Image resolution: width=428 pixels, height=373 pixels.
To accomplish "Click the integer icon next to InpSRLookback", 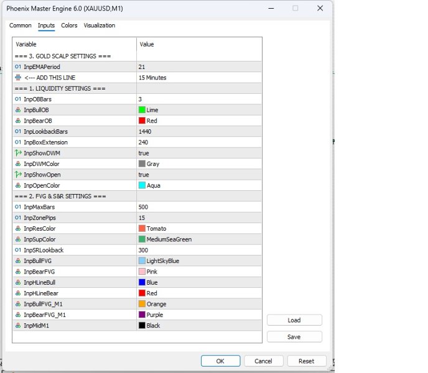I will (18, 250).
